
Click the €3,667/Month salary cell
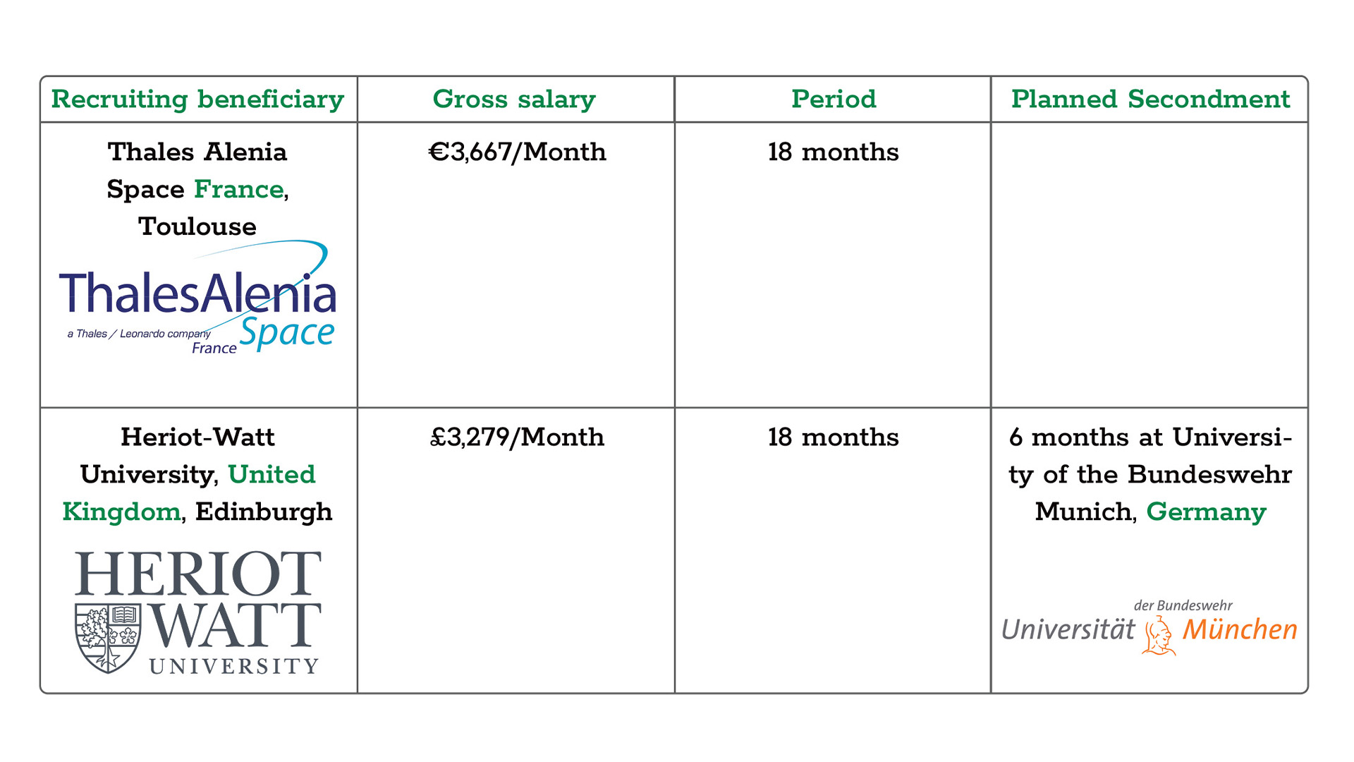tap(517, 152)
